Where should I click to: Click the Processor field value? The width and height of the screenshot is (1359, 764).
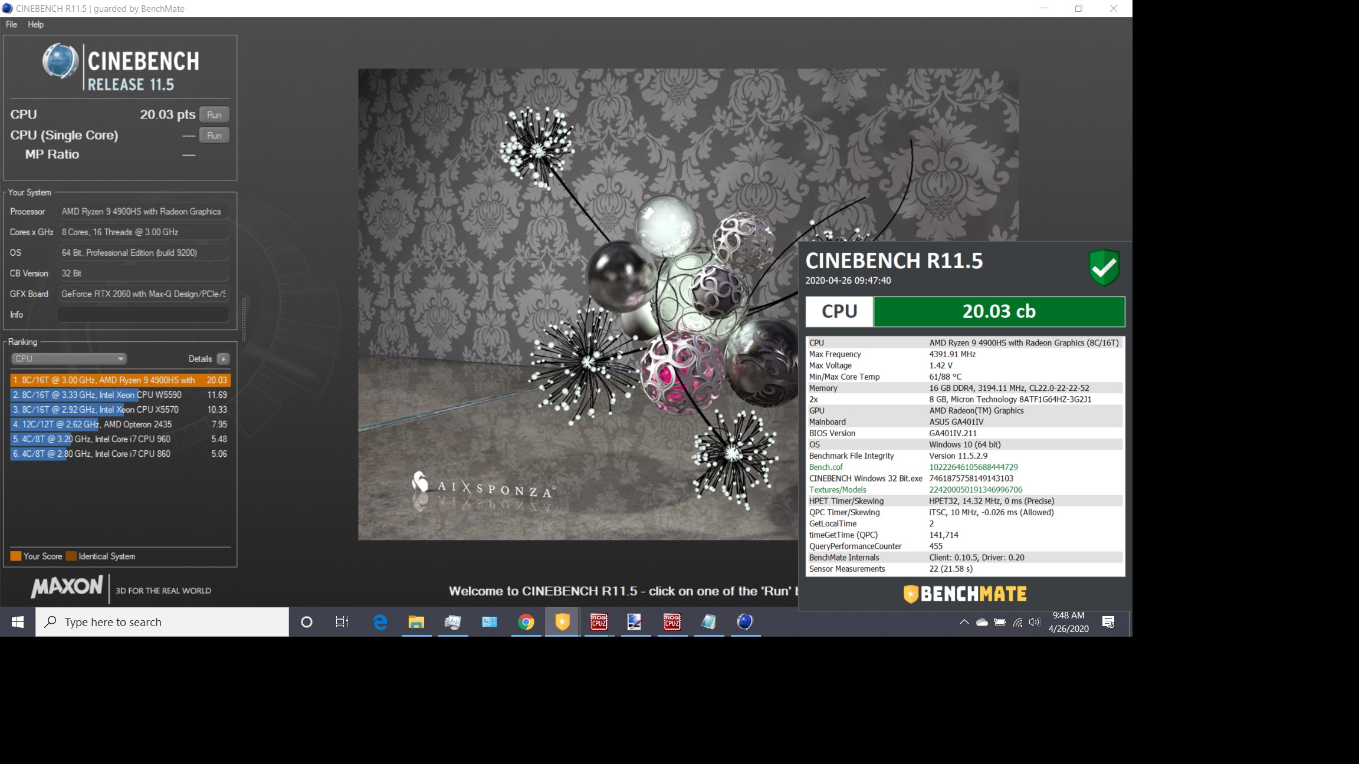point(143,212)
